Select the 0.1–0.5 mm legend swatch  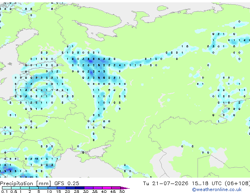click(7, 188)
